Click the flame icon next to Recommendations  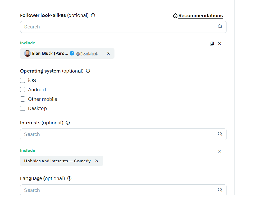[175, 16]
